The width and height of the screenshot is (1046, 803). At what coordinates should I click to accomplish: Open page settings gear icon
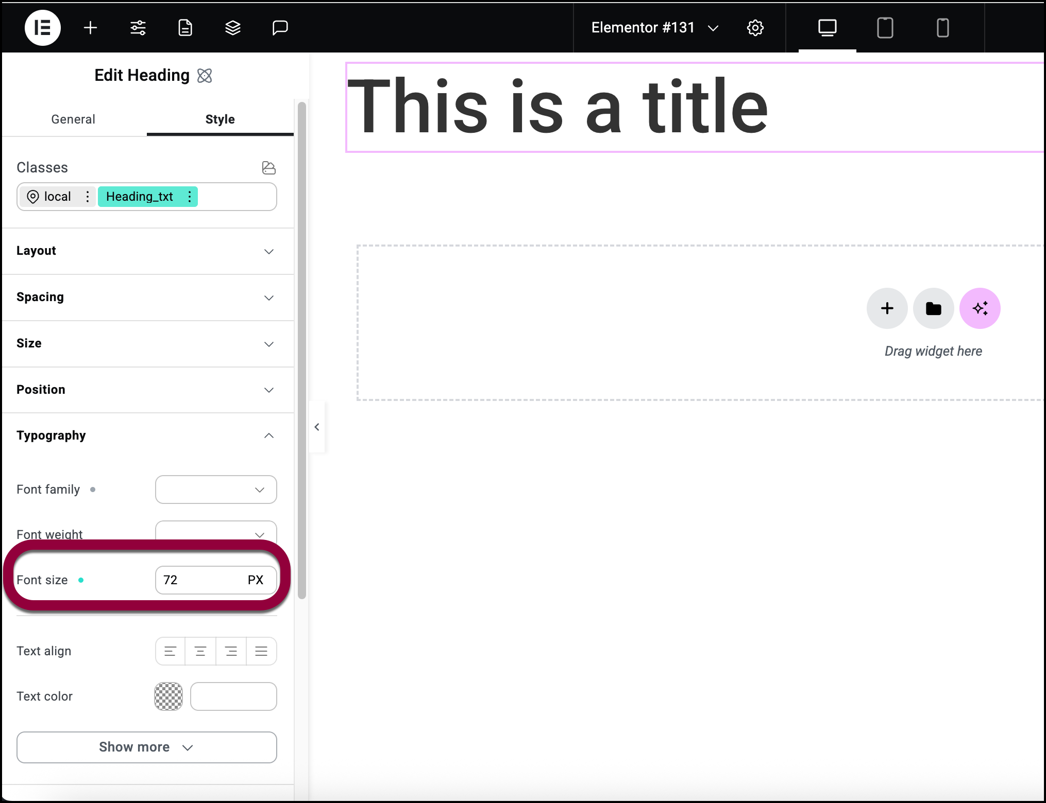[x=755, y=28]
